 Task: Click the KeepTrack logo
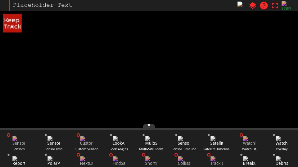(12, 23)
